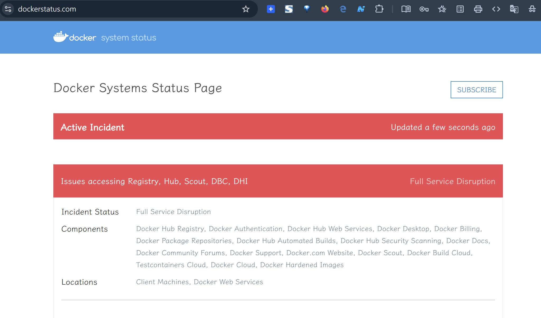541x318 pixels.
Task: Print the page using the printer icon
Action: tap(478, 9)
